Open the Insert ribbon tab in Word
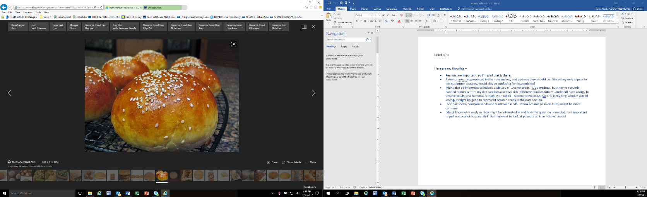 353,9
